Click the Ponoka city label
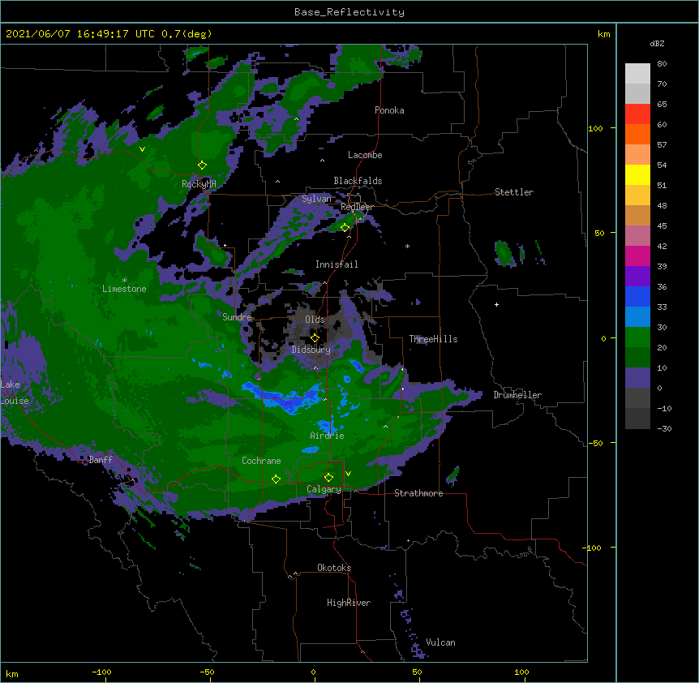Image resolution: width=699 pixels, height=683 pixels. [389, 110]
